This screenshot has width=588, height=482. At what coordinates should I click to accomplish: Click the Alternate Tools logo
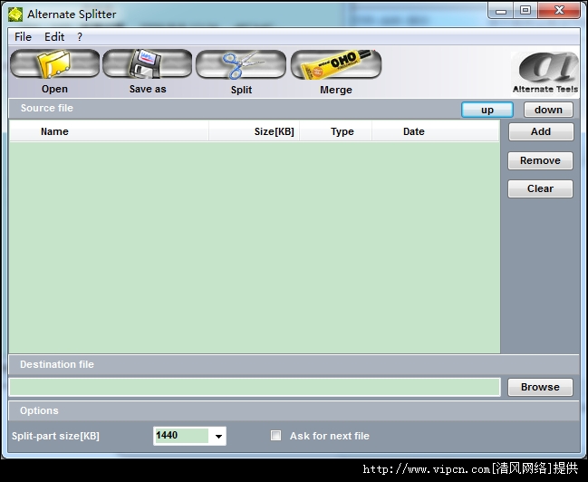click(544, 70)
